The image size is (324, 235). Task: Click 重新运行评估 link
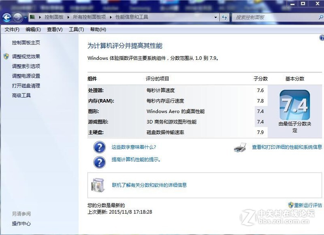pyautogui.click(x=308, y=205)
